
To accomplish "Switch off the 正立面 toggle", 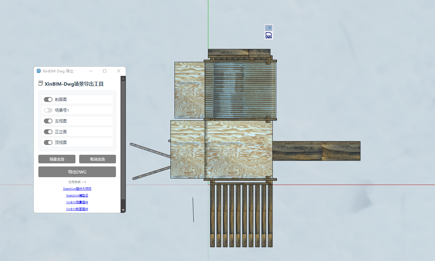I will 48,132.
